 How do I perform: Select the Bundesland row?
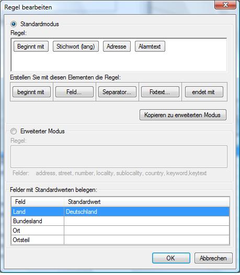coord(120,221)
